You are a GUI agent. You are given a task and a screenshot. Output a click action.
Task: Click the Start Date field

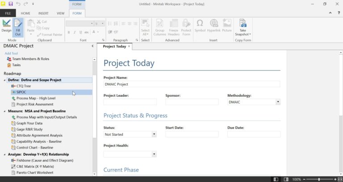tap(192, 134)
